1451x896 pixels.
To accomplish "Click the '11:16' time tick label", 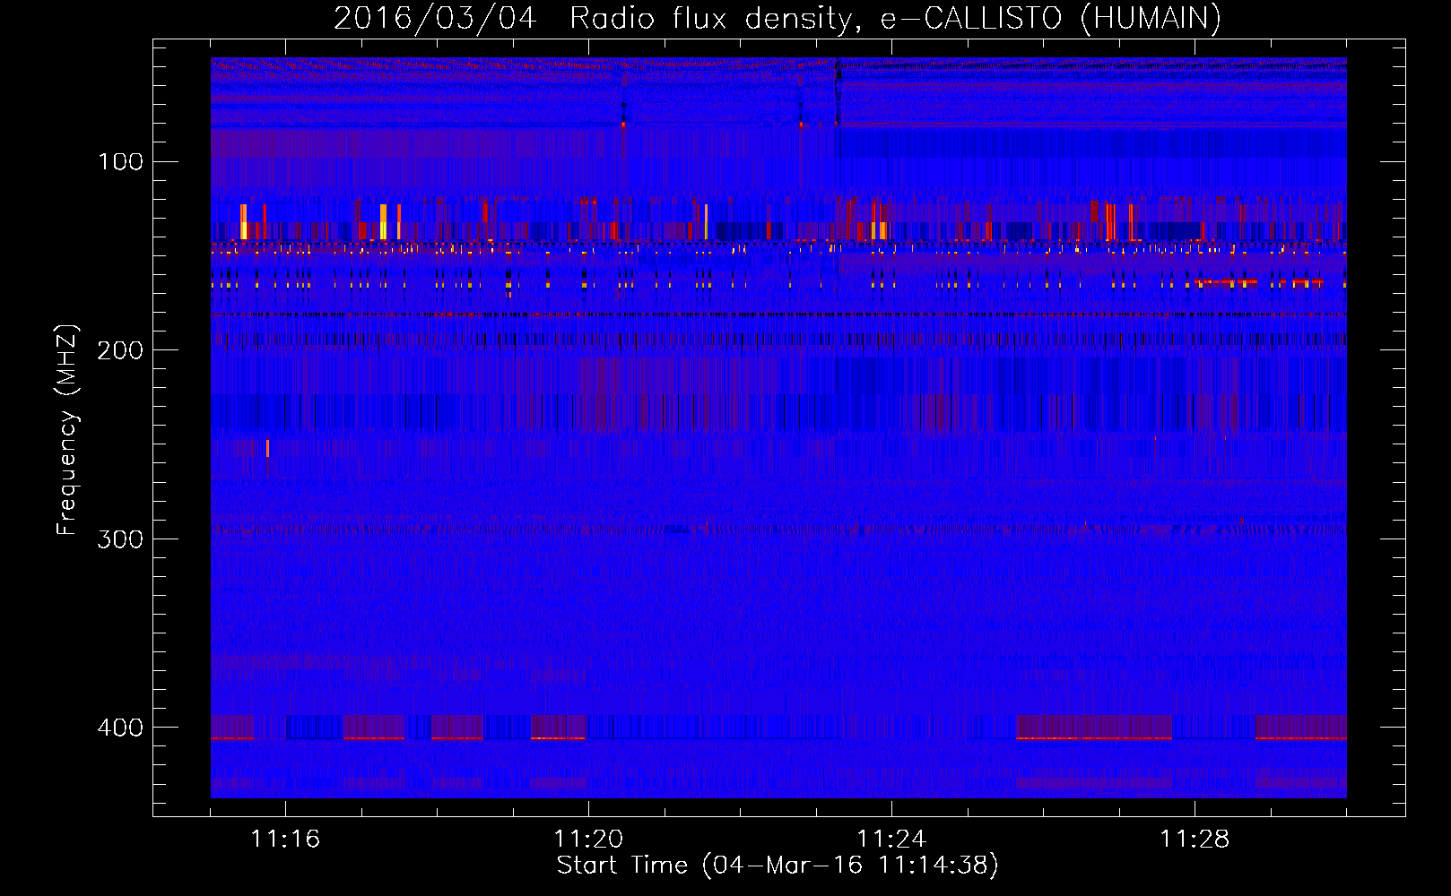I will point(285,840).
